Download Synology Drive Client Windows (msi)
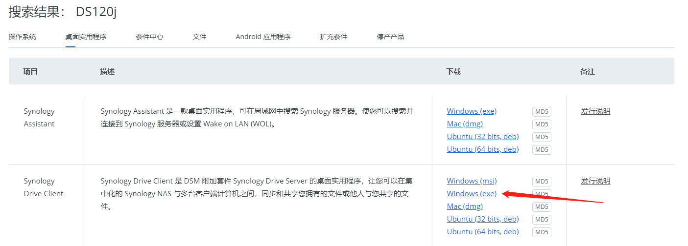Screen dimensions: 688x246 472,181
